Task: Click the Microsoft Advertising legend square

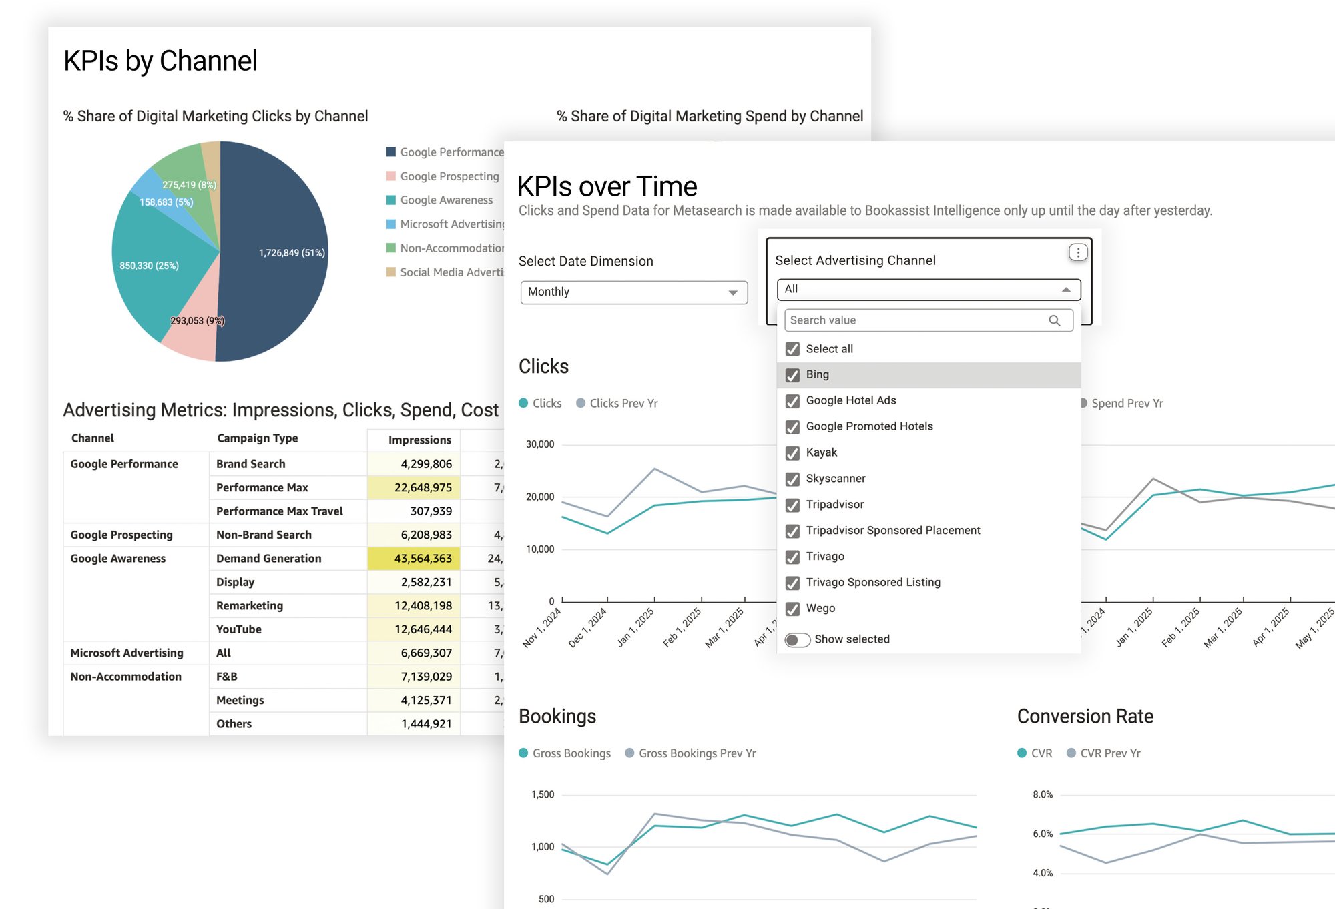Action: tap(391, 224)
